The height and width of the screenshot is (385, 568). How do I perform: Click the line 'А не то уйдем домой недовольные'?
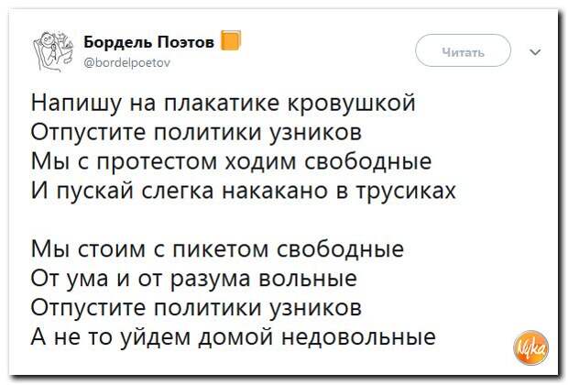(234, 337)
